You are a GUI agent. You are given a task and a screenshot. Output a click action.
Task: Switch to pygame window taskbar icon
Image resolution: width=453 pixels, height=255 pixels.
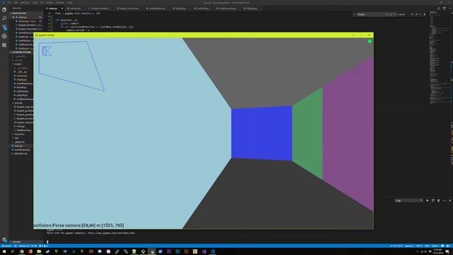point(151,251)
